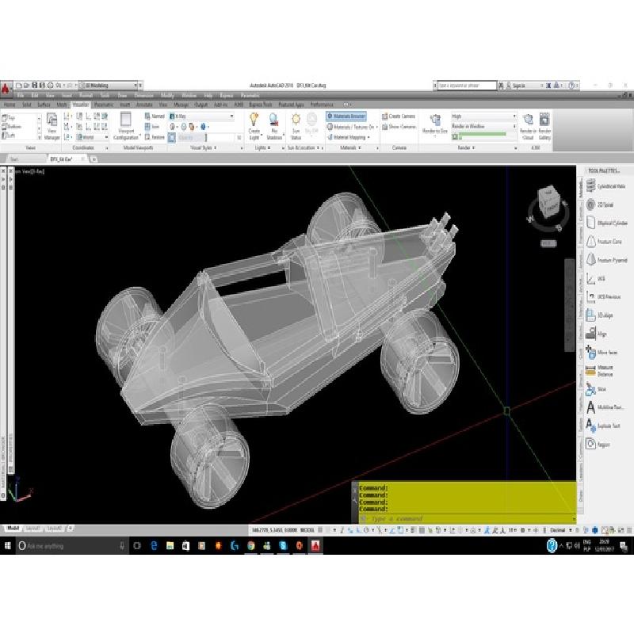Click the Create Light bulb icon
The height and width of the screenshot is (634, 634).
(x=254, y=120)
